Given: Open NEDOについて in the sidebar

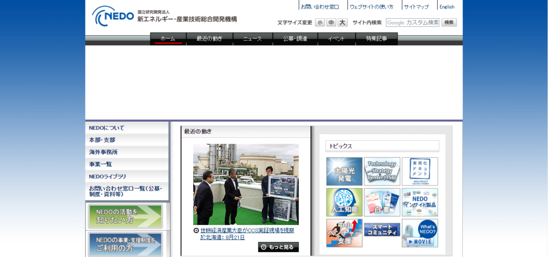Looking at the screenshot, I should 127,128.
